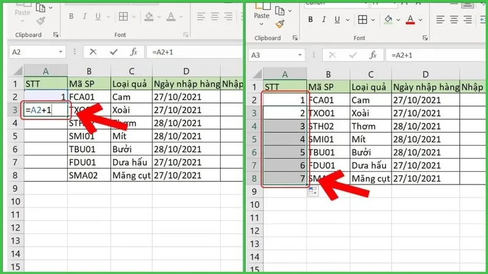
Task: Confirm formula with checkmark in left window
Action: coord(113,52)
